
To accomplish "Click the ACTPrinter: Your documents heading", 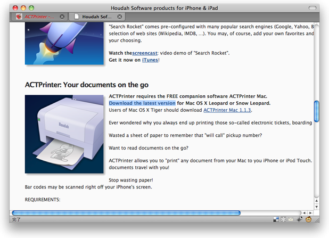I will click(x=87, y=85).
